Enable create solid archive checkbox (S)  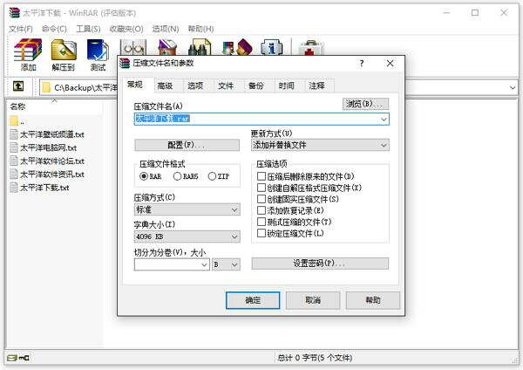261,199
